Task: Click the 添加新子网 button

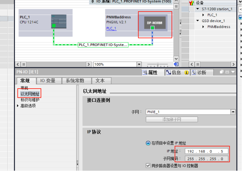Action: click(x=172, y=119)
